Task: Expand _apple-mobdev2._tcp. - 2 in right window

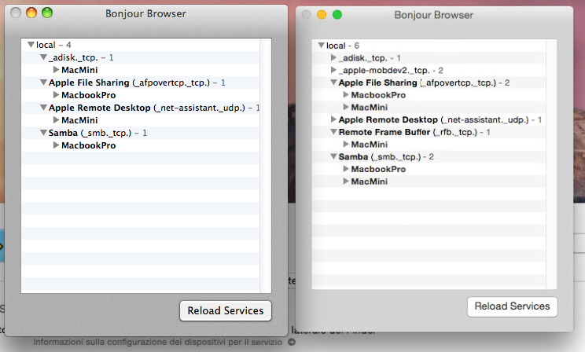Action: [x=333, y=70]
